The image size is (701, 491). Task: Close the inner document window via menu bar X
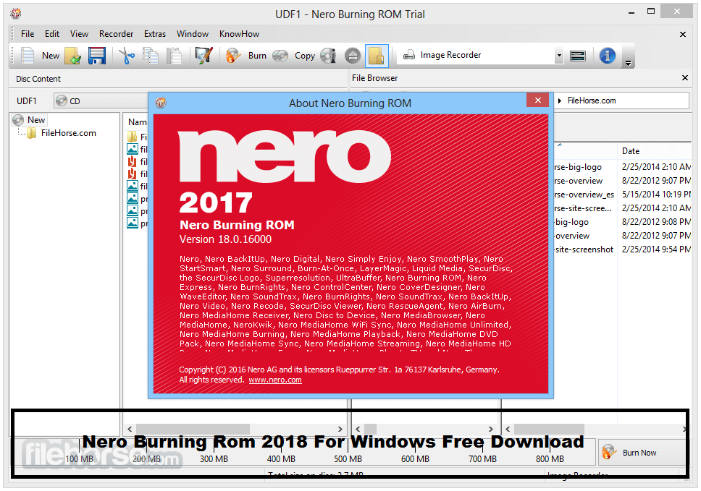pos(683,35)
